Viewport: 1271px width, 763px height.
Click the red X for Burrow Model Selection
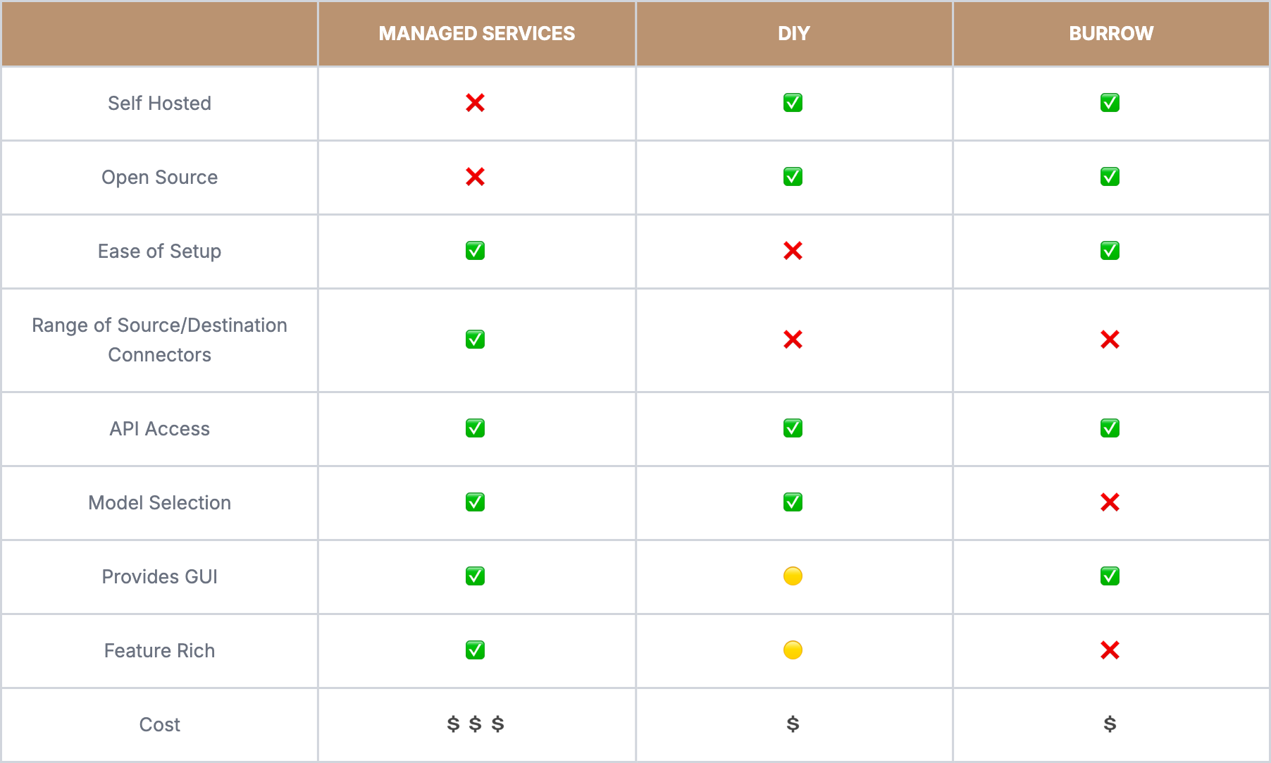[1110, 502]
